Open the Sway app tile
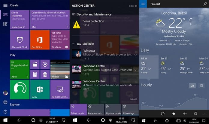The image size is (209, 124). [40, 89]
